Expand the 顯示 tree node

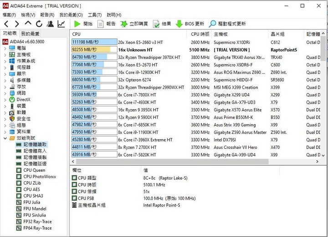pos(5,74)
